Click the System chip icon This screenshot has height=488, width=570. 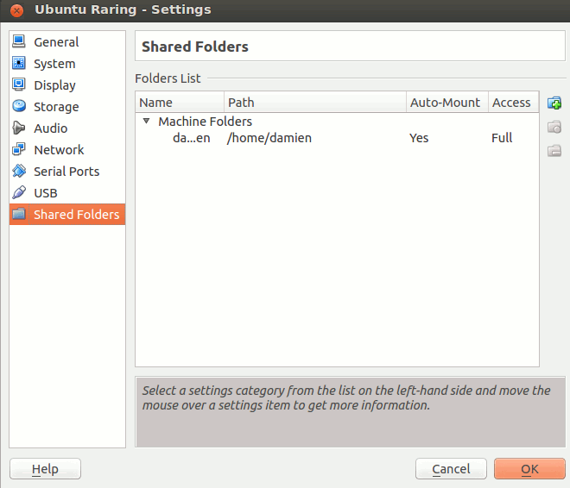18,63
